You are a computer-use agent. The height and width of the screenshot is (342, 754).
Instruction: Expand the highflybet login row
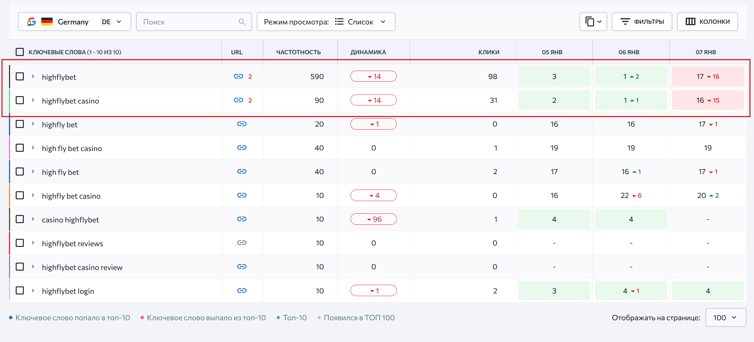pos(33,290)
